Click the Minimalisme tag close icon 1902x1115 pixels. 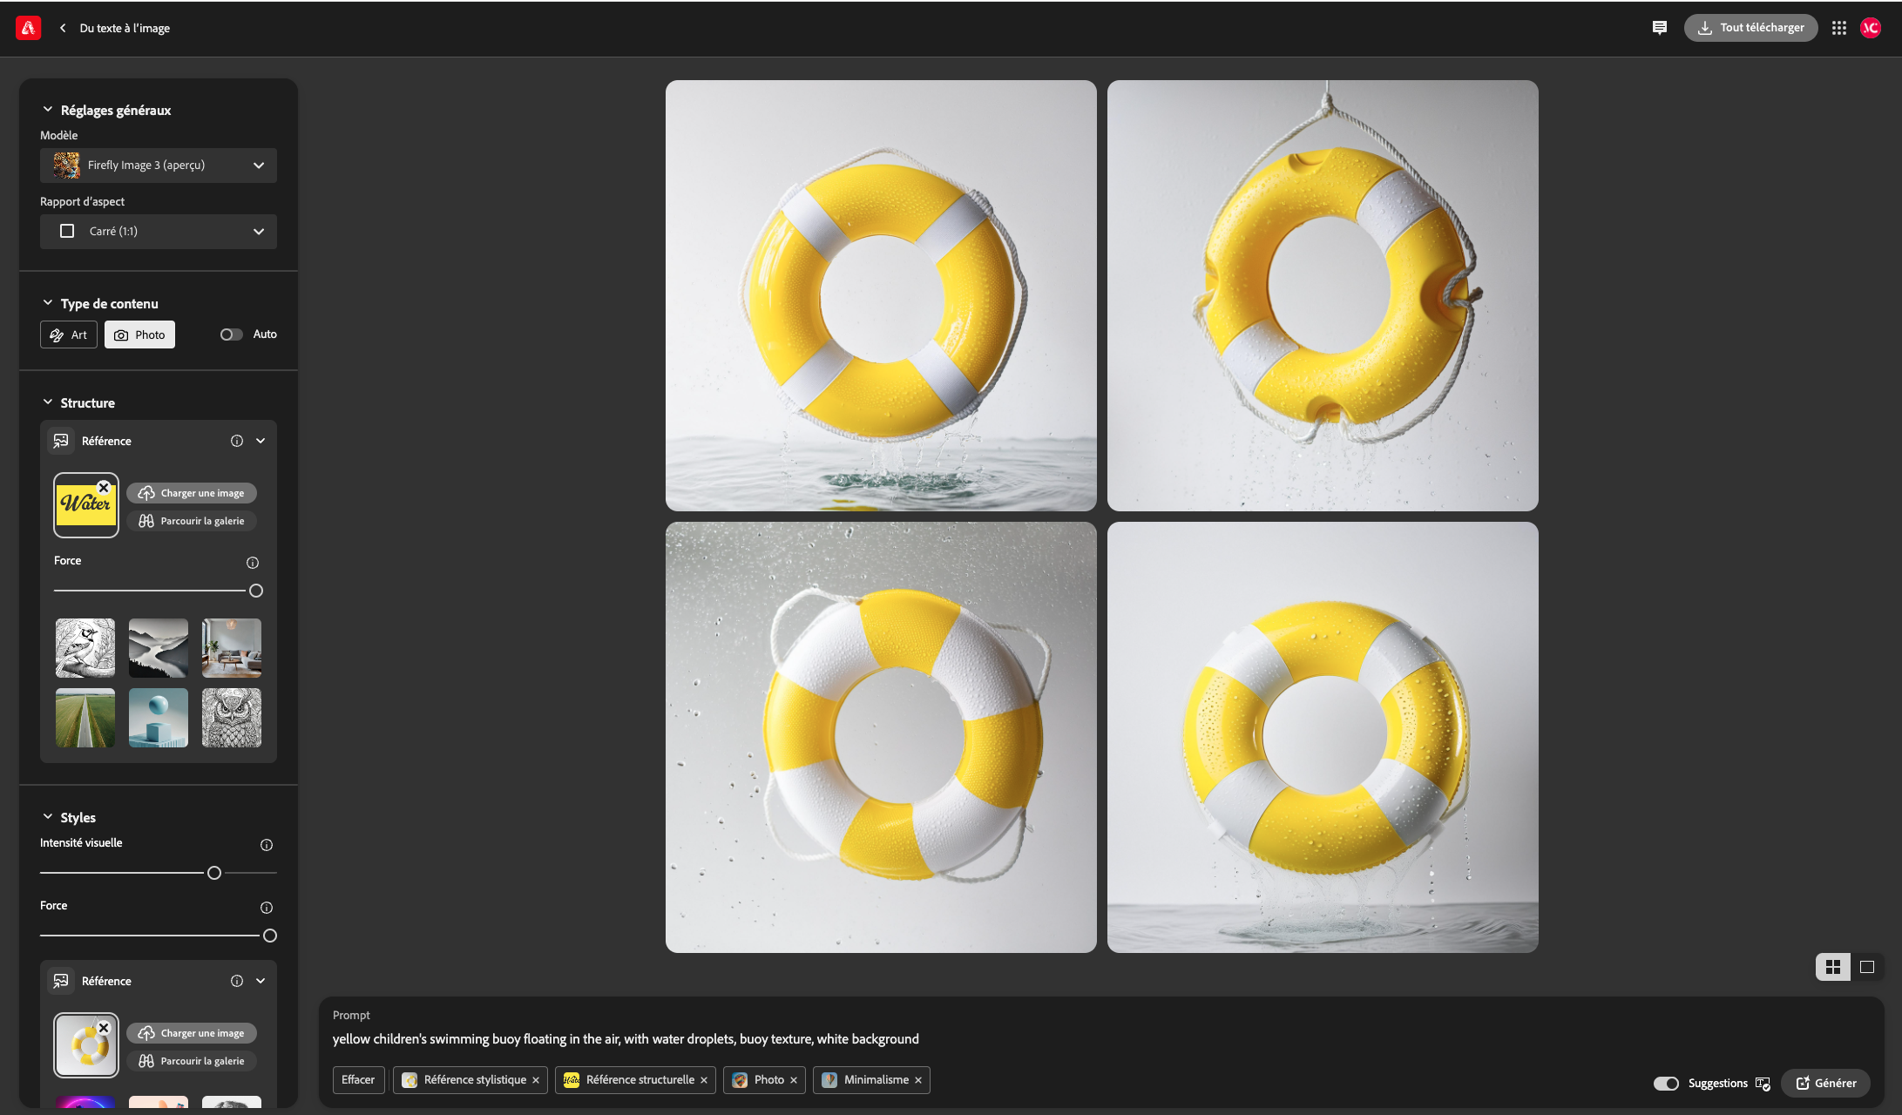(920, 1079)
